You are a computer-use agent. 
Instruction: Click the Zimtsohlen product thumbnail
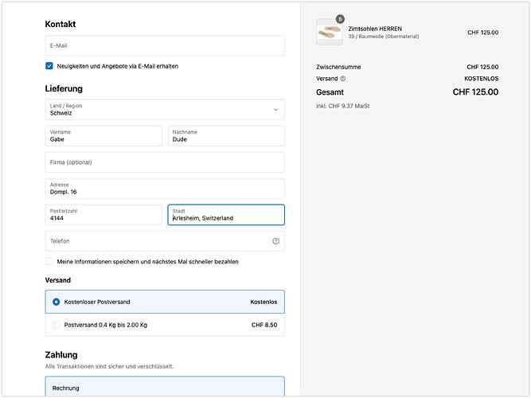point(329,33)
